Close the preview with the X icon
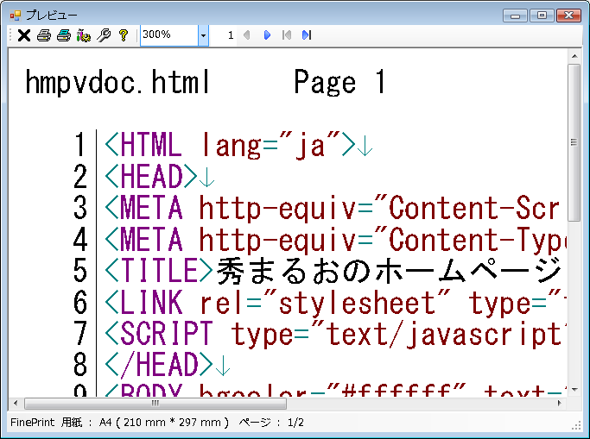 click(24, 35)
